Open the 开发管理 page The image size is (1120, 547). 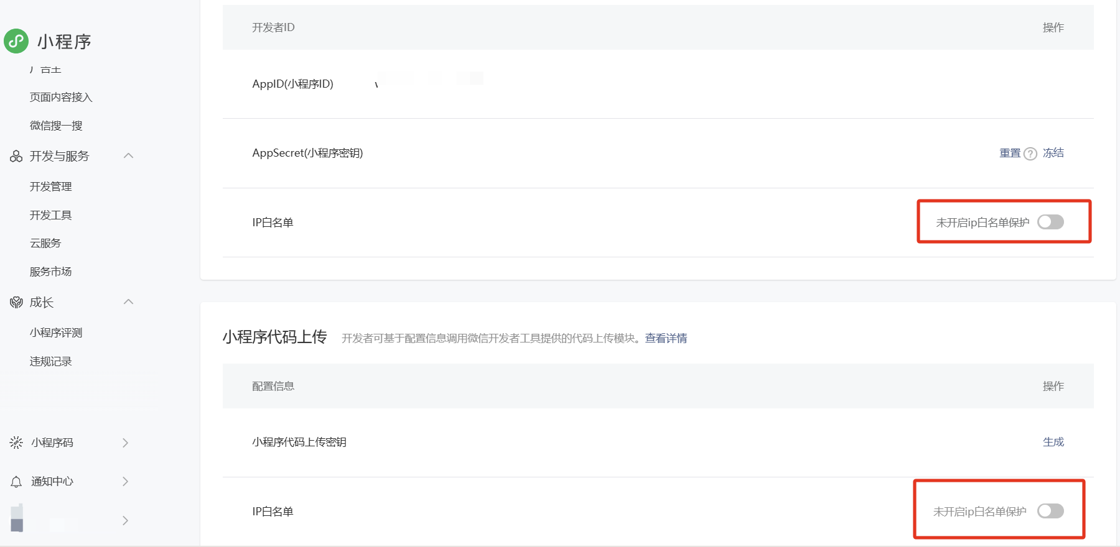pos(51,186)
